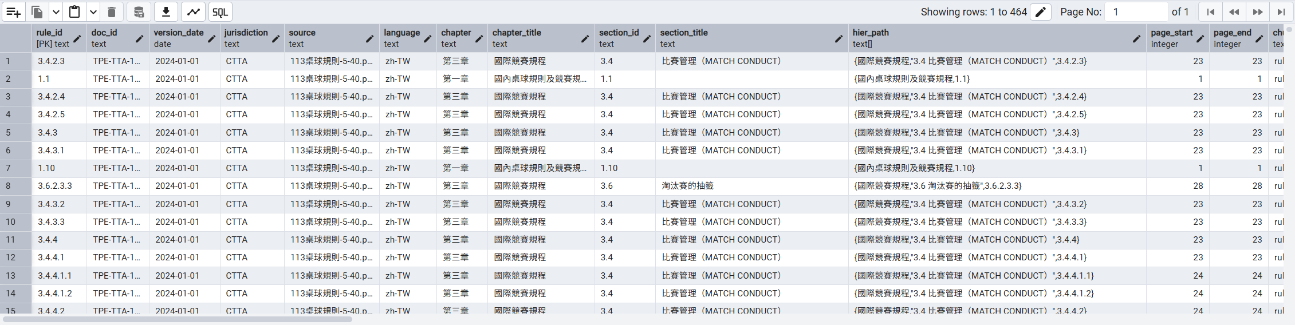Open the graph visualiser line-chart icon
The height and width of the screenshot is (325, 1295).
194,12
